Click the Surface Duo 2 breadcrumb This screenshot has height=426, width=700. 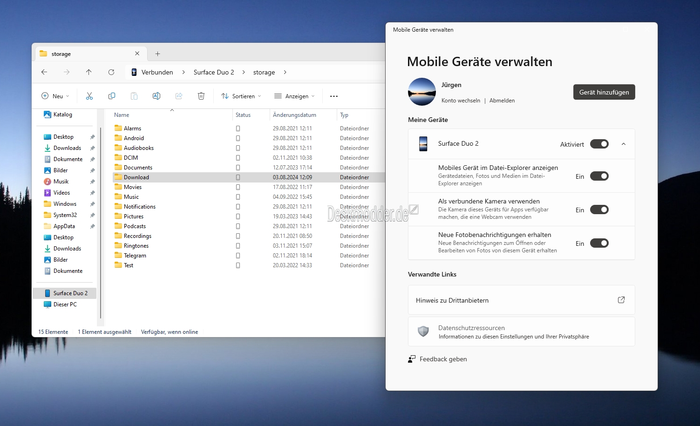pyautogui.click(x=214, y=72)
